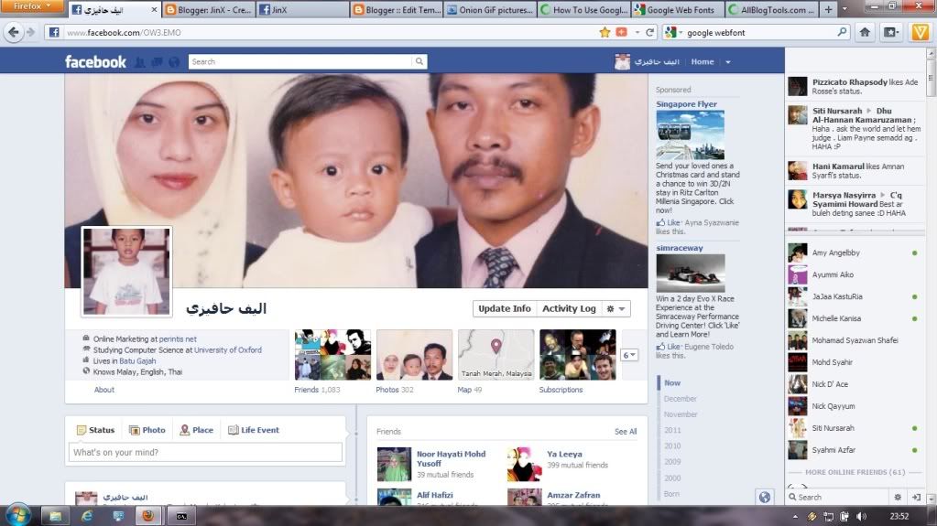This screenshot has width=937, height=526.
Task: Select the Photo composer tab
Action: [x=147, y=430]
